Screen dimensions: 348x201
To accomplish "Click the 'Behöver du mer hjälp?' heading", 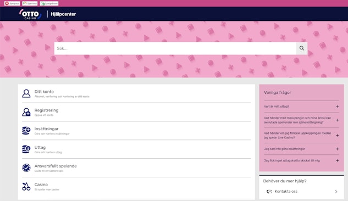I will (x=285, y=181).
